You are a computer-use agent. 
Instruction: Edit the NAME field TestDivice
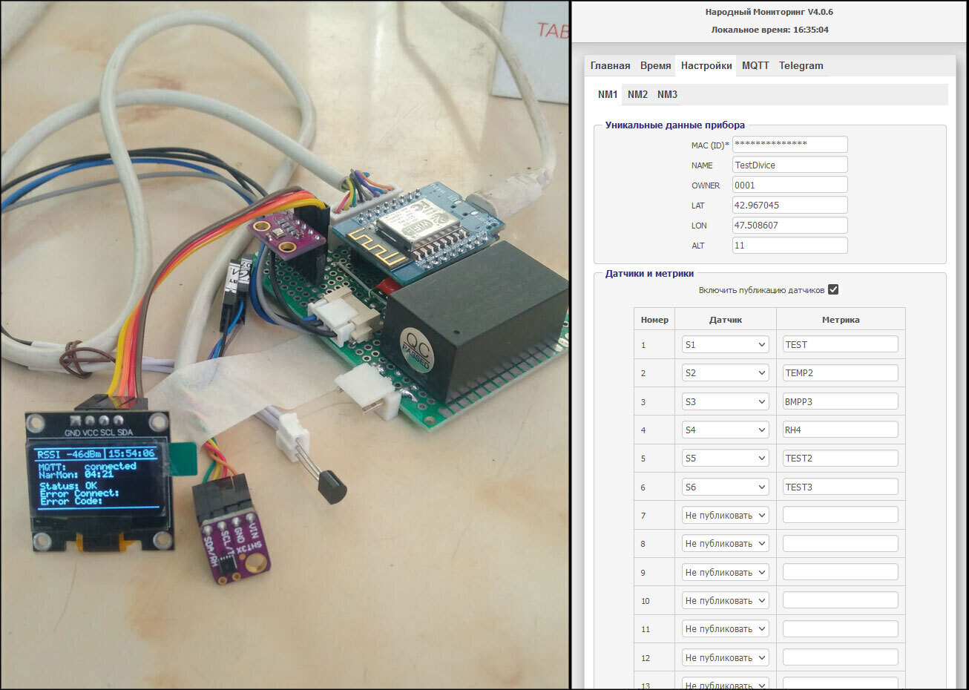coord(789,165)
